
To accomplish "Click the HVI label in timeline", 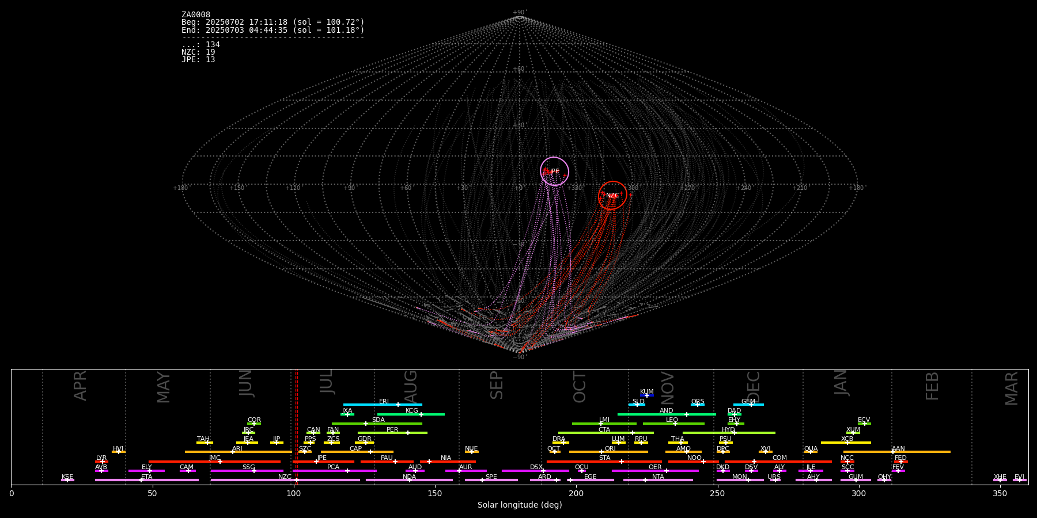I will [118, 449].
